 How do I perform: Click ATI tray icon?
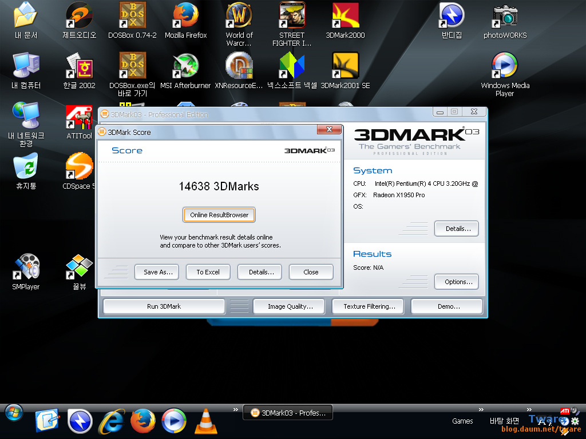pos(564,411)
